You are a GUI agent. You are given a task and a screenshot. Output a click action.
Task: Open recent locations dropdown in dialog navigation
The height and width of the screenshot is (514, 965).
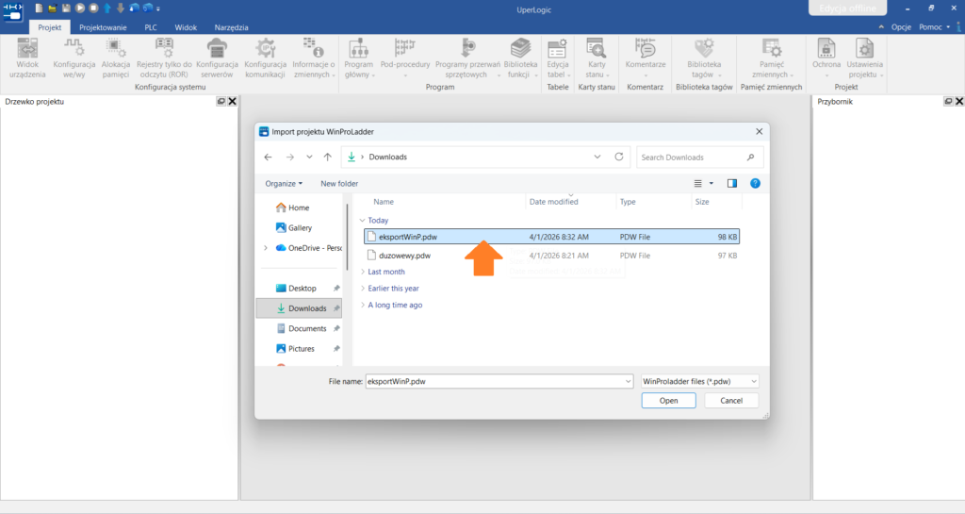point(309,157)
